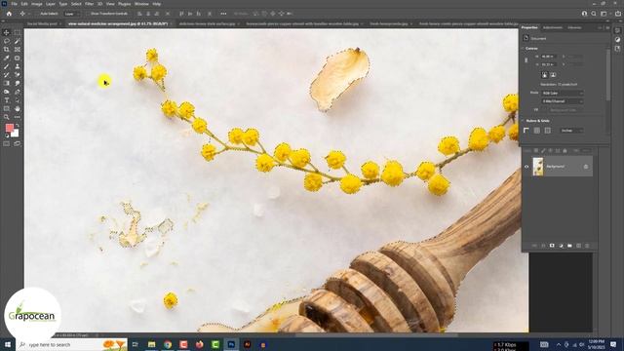
Task: Open the Window menu
Action: pyautogui.click(x=141, y=4)
